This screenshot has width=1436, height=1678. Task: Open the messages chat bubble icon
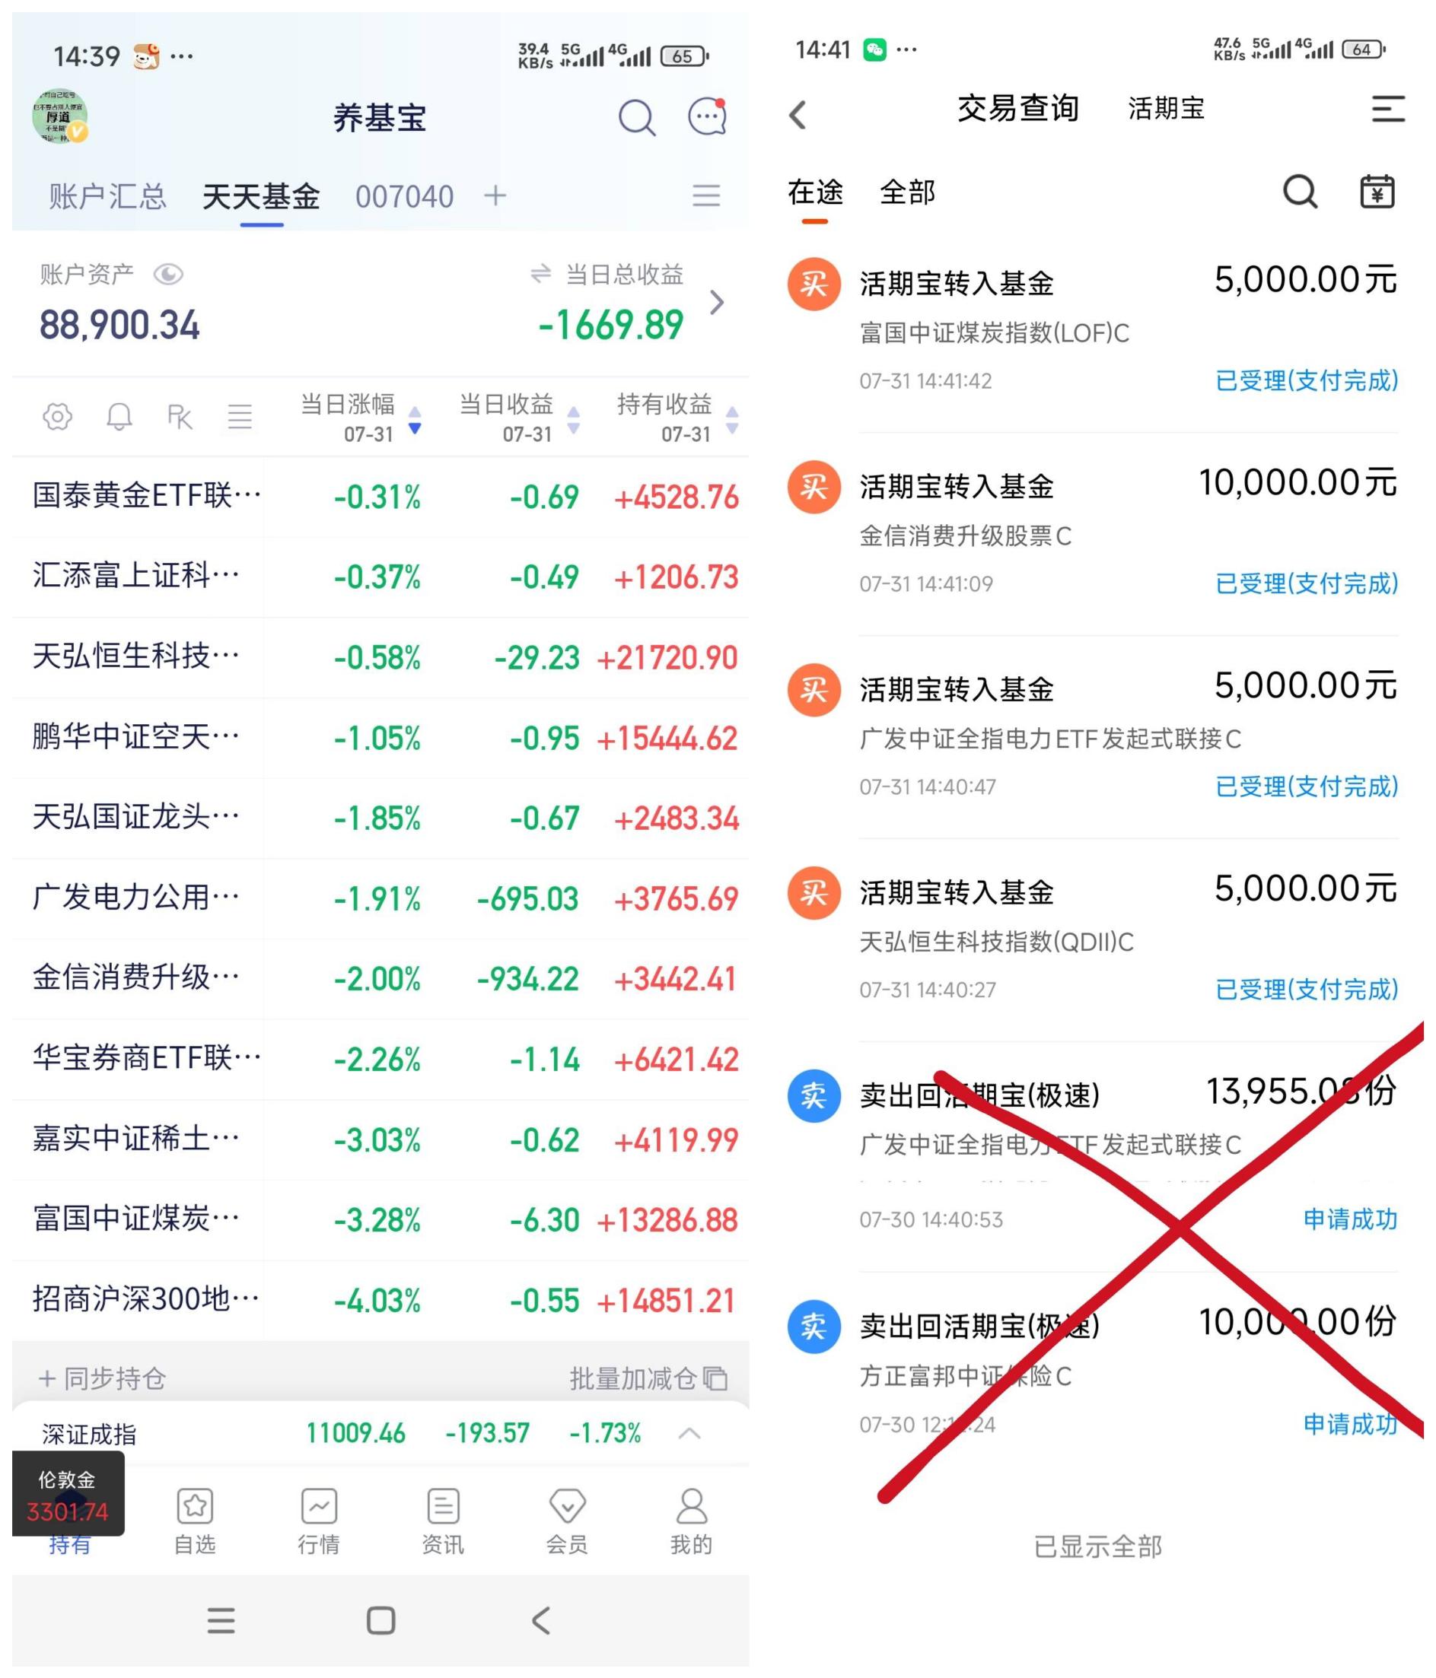coord(707,116)
